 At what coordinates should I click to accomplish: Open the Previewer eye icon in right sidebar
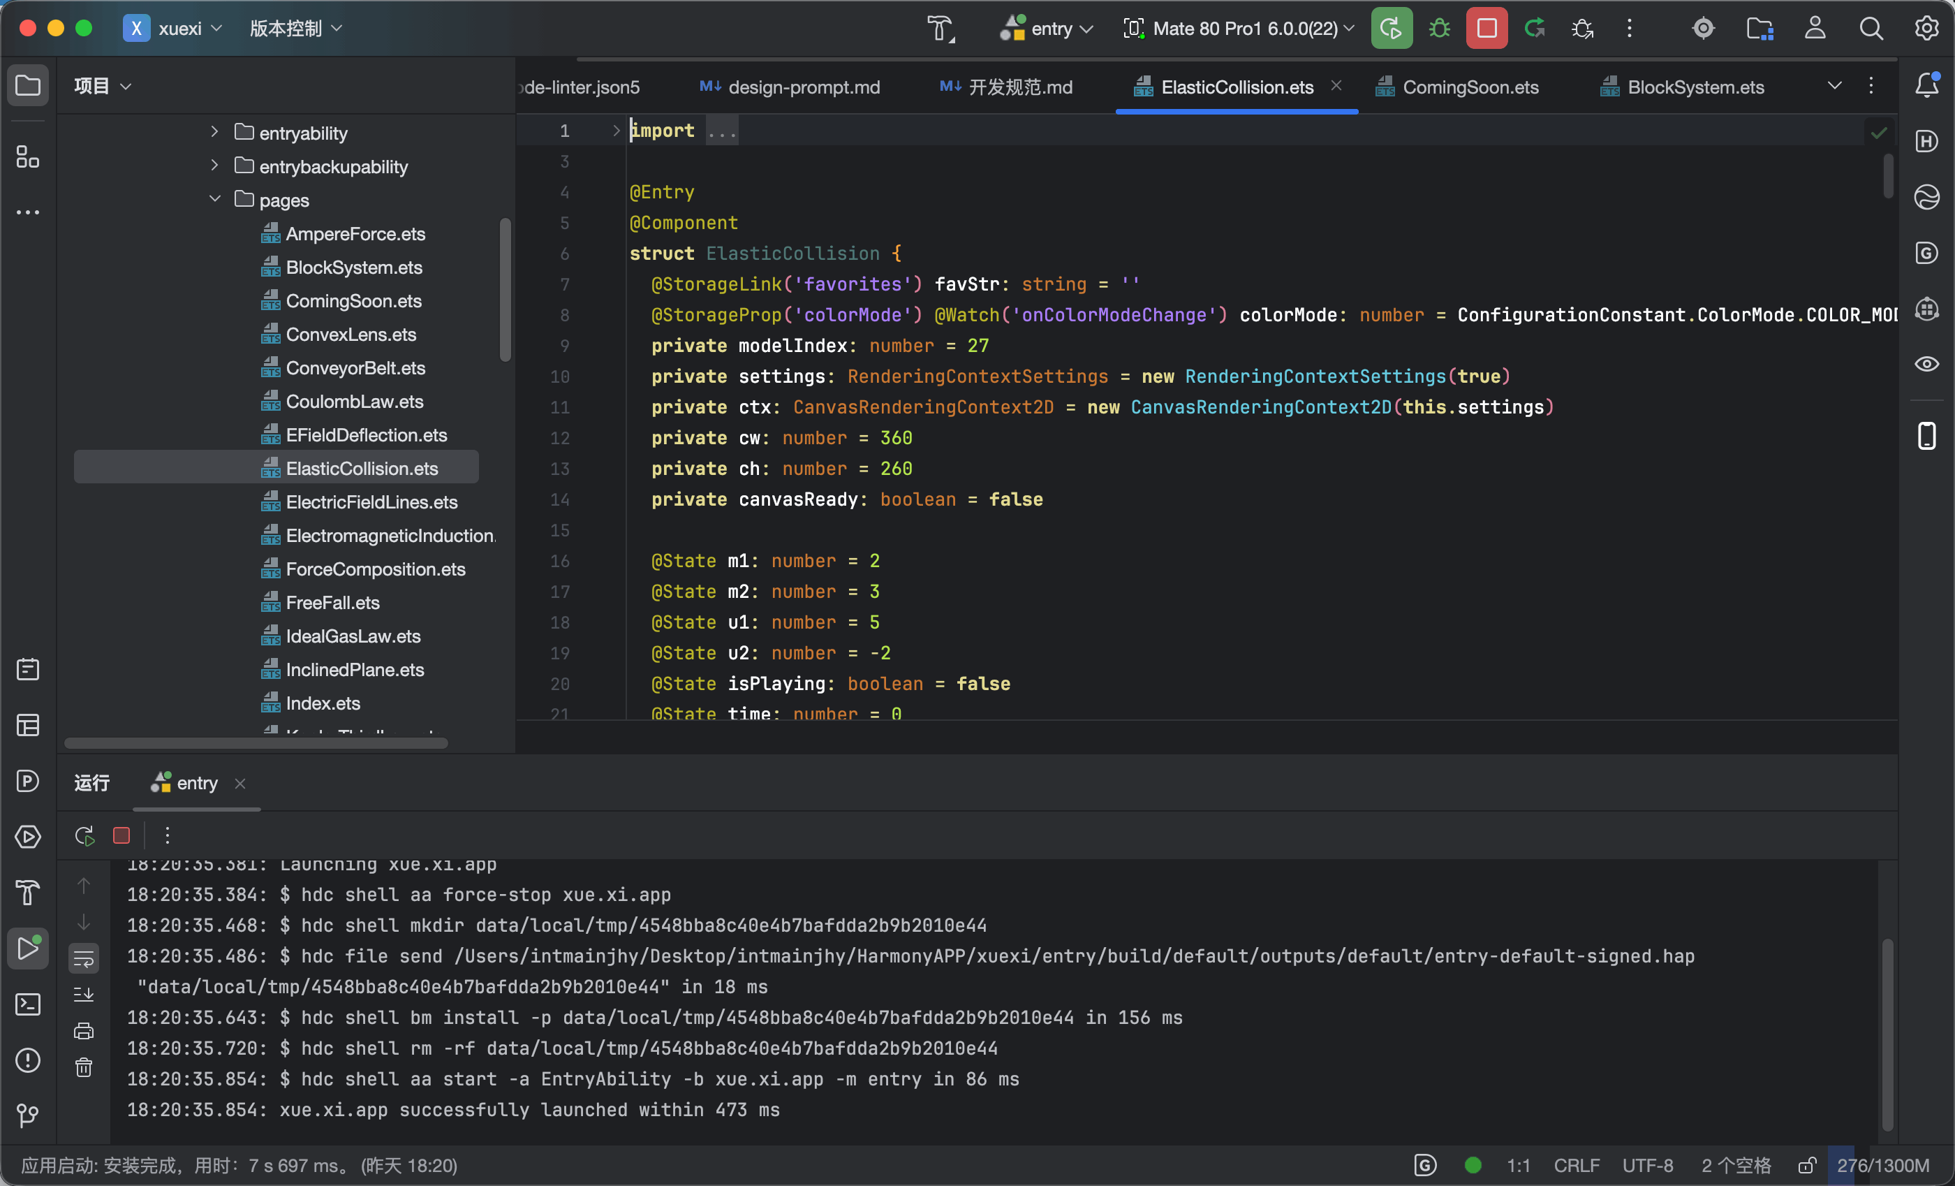point(1926,365)
